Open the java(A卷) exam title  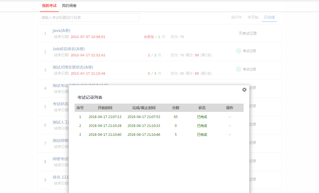(x=61, y=31)
